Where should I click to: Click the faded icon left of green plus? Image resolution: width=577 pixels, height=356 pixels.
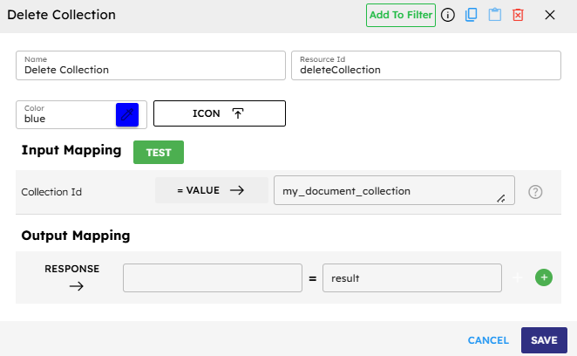click(519, 277)
